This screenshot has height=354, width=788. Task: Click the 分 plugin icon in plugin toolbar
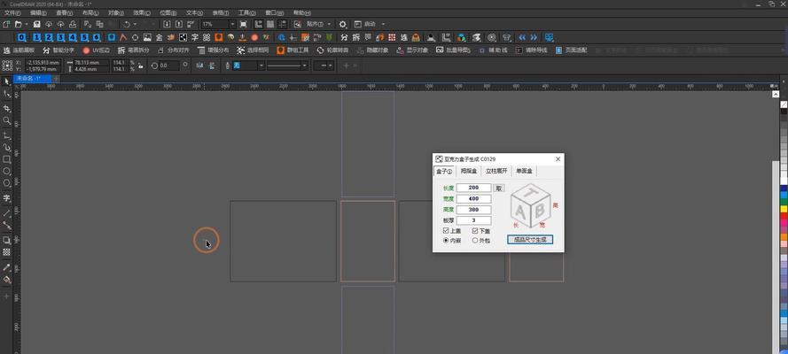click(x=344, y=37)
